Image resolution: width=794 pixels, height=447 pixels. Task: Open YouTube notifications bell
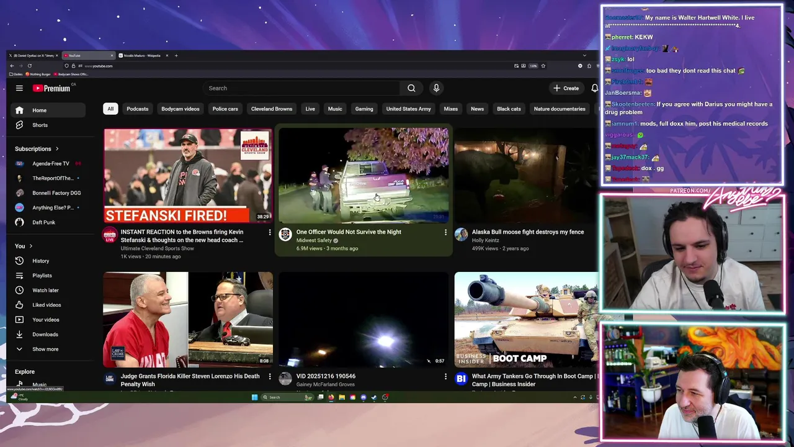tap(594, 88)
